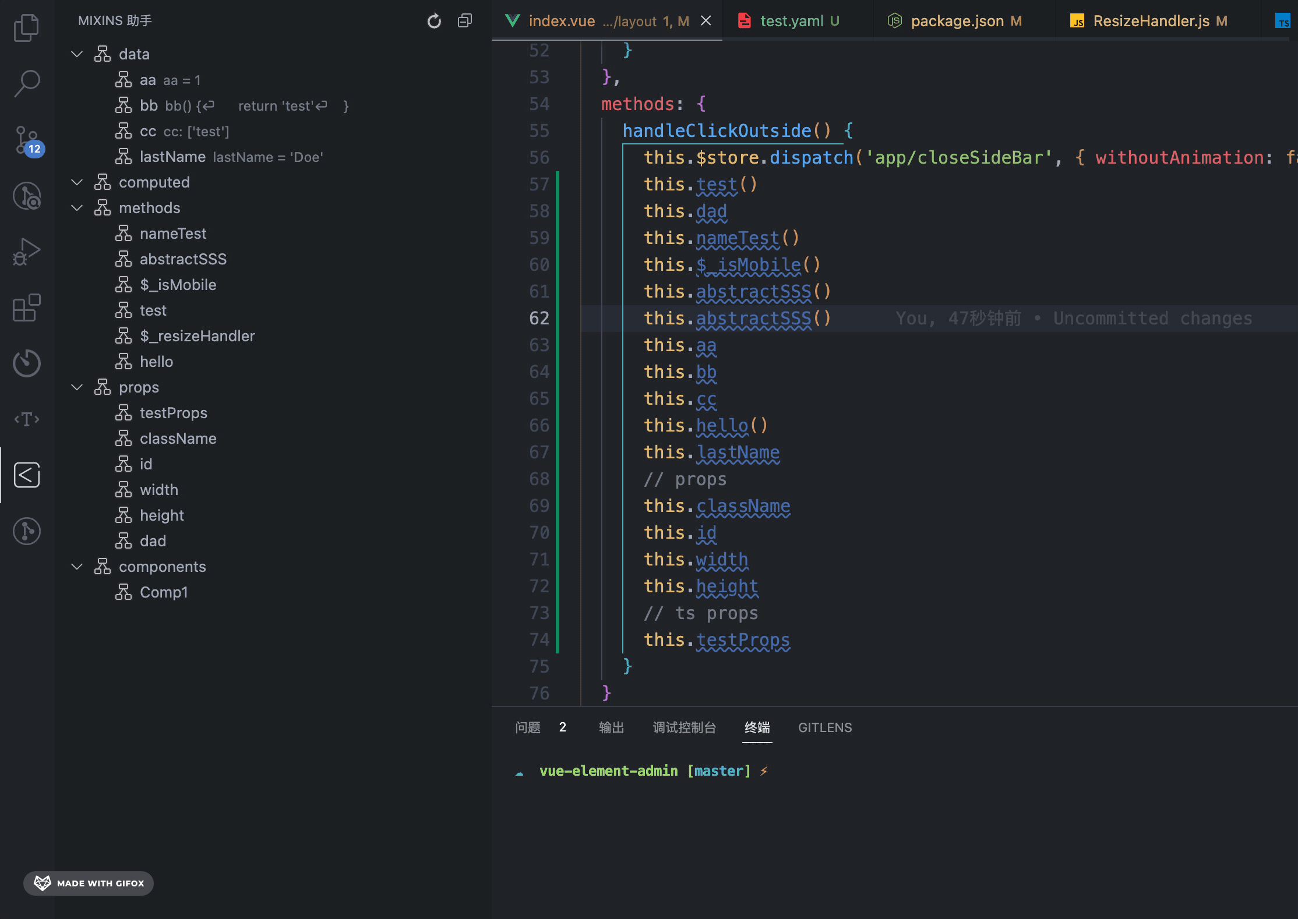Image resolution: width=1298 pixels, height=919 pixels.
Task: Collapse the data tree section
Action: (x=77, y=54)
